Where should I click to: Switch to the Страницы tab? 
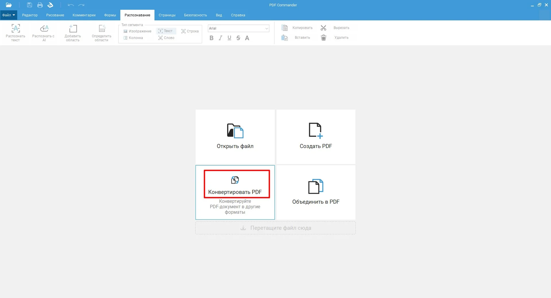[167, 15]
